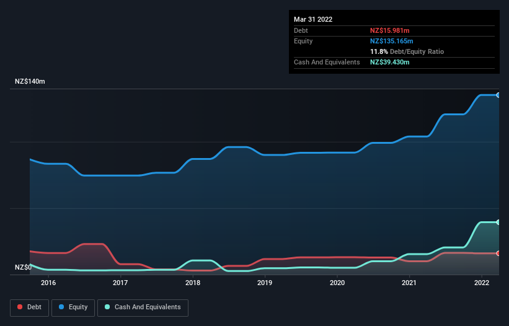
Task: Click the 2022 x-axis label
Action: tap(482, 283)
